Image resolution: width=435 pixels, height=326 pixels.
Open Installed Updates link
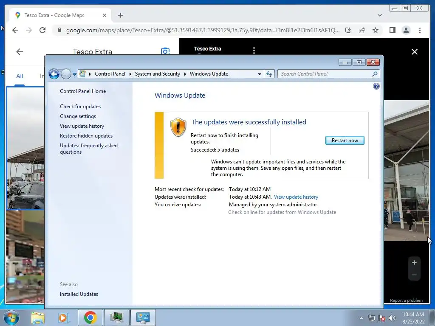coord(79,294)
